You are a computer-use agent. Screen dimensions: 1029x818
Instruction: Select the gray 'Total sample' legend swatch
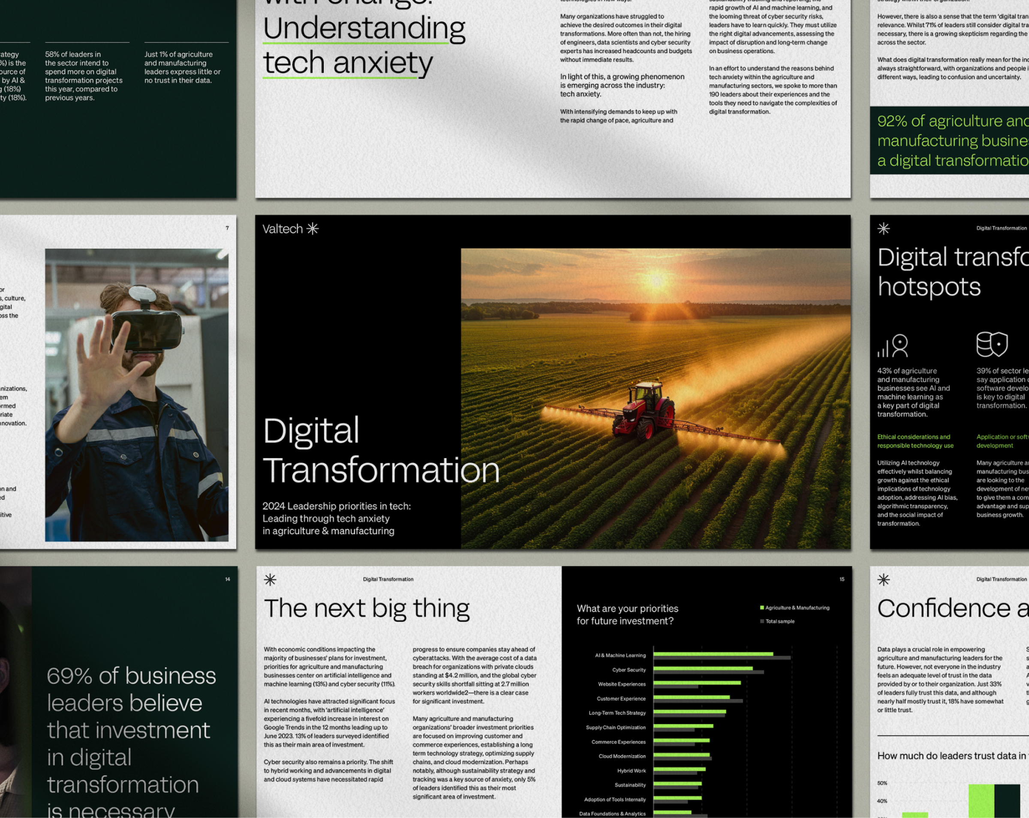coord(762,621)
